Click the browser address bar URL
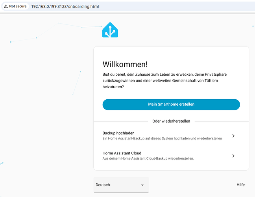The width and height of the screenshot is (255, 197). point(65,6)
